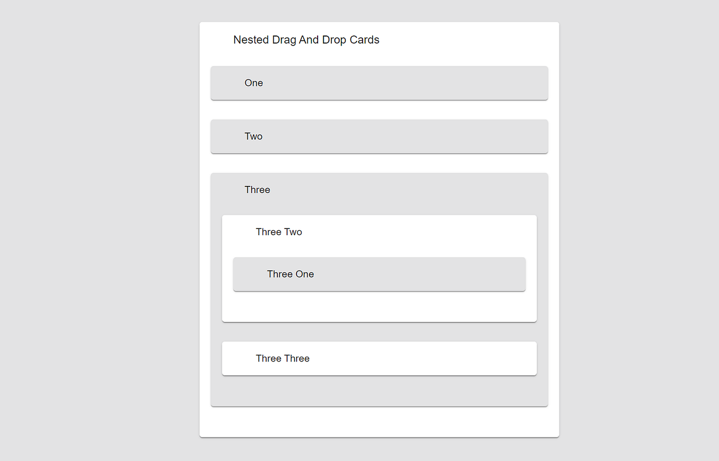Viewport: 719px width, 461px height.
Task: Click the text label One
Action: point(253,83)
